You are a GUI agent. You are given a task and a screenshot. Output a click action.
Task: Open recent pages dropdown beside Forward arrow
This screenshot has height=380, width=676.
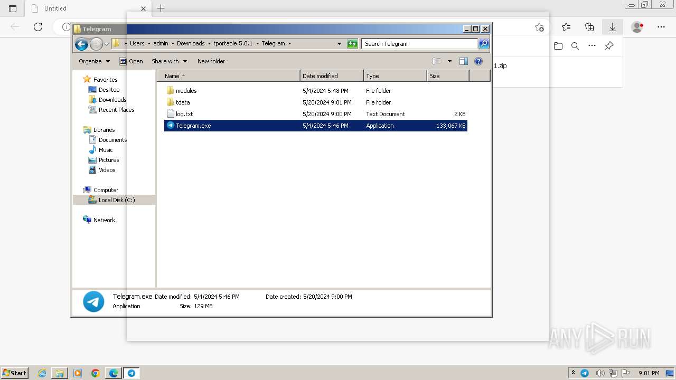[106, 44]
